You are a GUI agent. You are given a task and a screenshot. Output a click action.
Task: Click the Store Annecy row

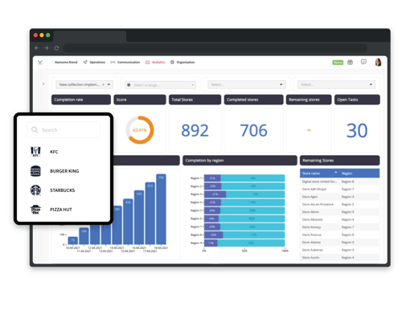339,227
